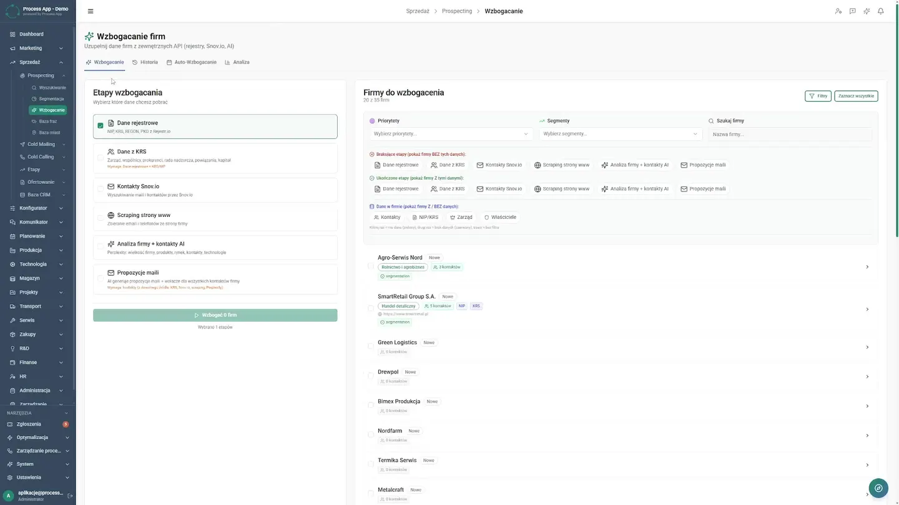Screen dimensions: 899x505
Task: Switch to the Historia tab
Action: [x=145, y=62]
